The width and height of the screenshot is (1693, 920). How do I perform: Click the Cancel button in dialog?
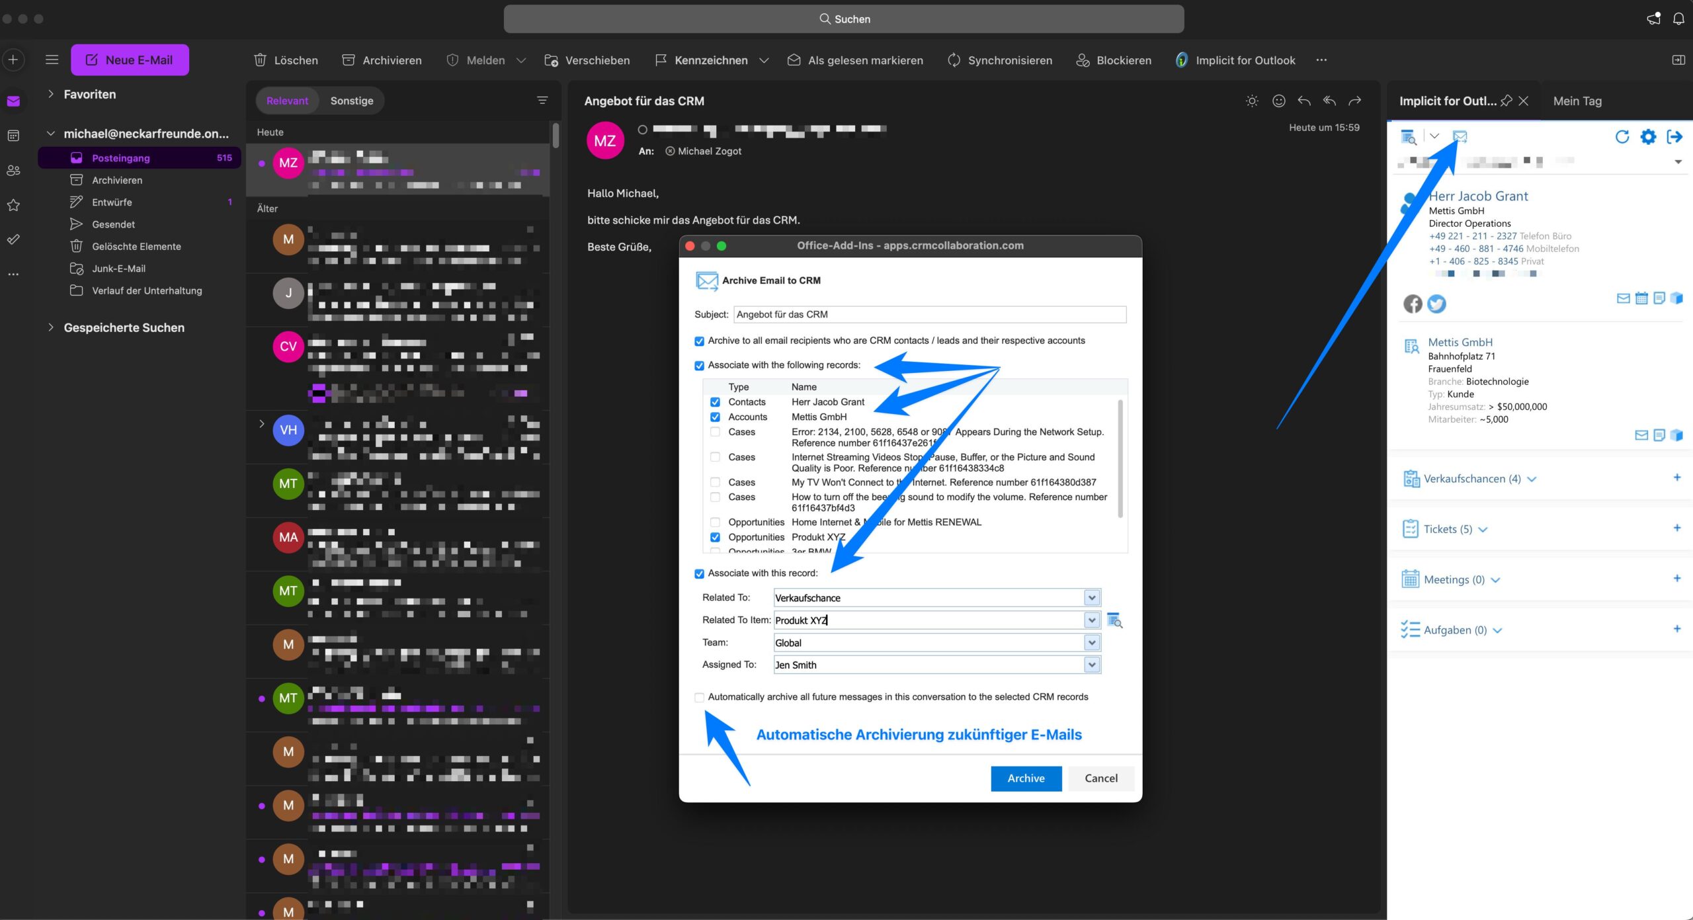(1101, 778)
